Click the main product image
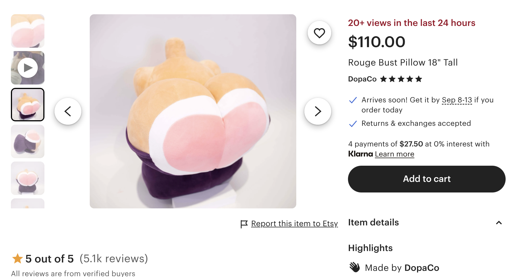The width and height of the screenshot is (514, 277). click(x=193, y=111)
